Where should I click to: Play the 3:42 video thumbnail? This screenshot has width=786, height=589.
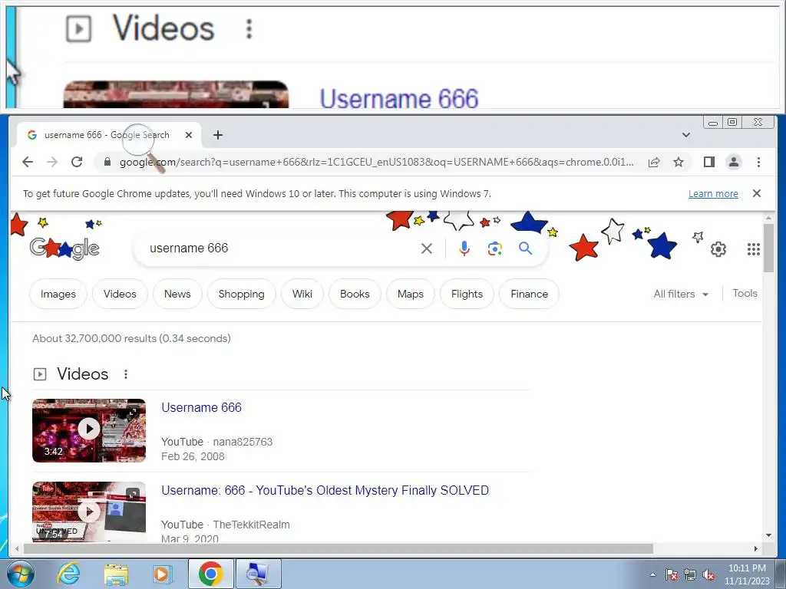89,430
